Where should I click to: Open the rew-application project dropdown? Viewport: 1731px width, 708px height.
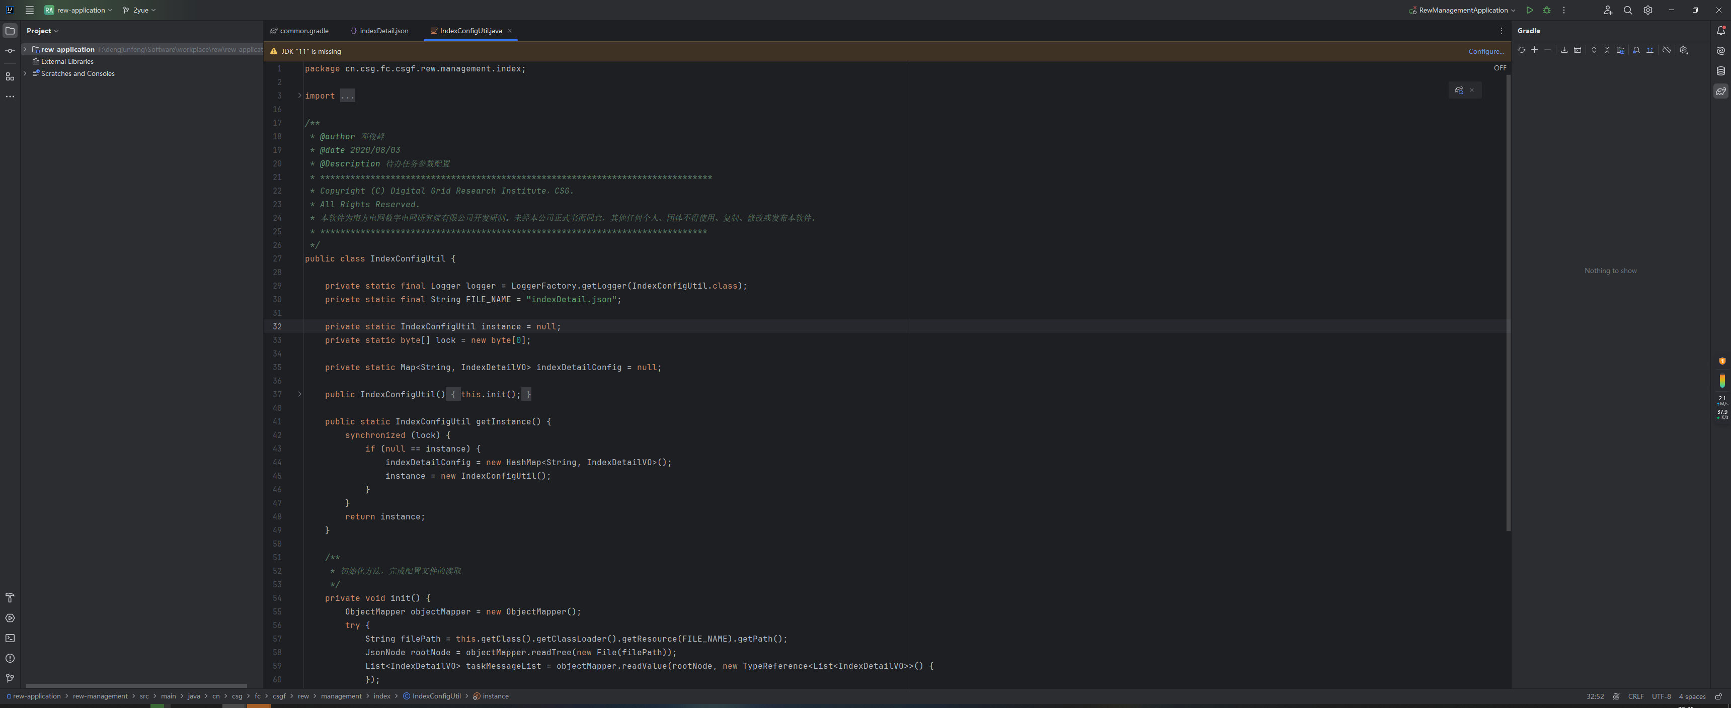78,10
